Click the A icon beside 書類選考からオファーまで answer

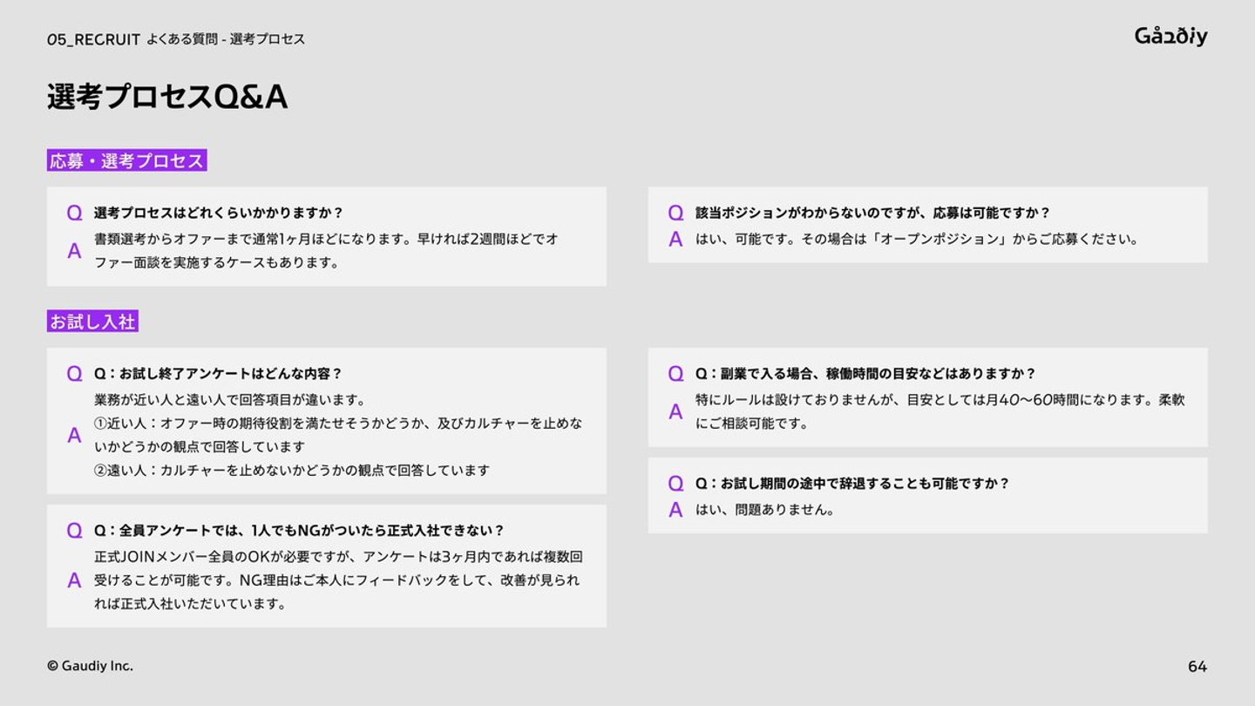click(75, 251)
